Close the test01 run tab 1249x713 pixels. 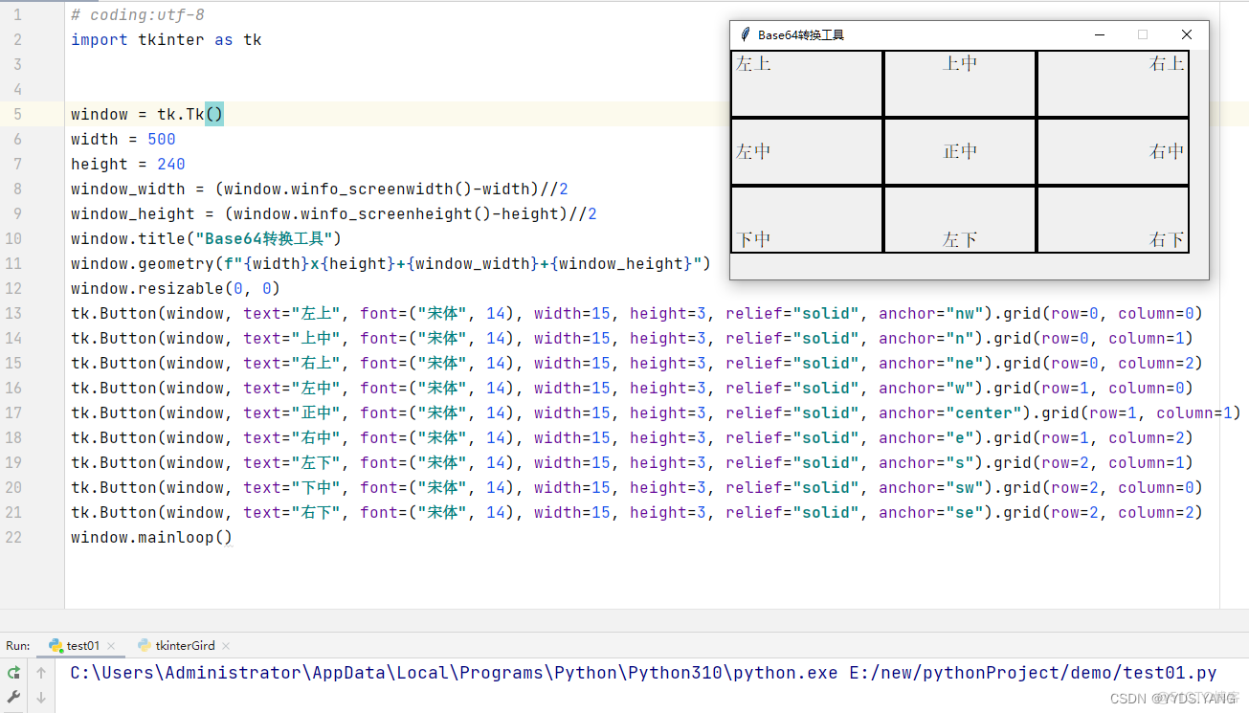(111, 646)
